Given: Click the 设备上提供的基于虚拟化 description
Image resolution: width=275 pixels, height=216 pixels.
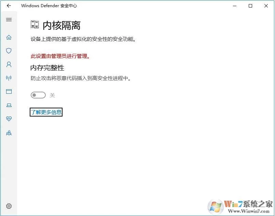Looking at the screenshot, I should [x=83, y=39].
